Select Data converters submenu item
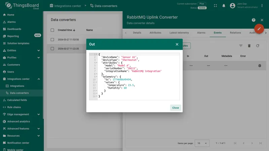This screenshot has height=151, width=269. point(22,93)
